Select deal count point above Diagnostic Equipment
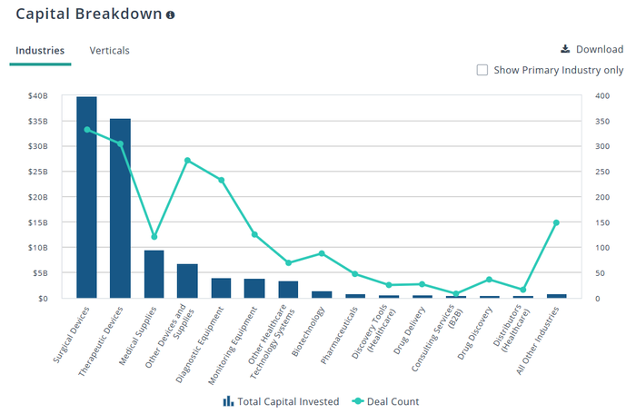 [222, 180]
